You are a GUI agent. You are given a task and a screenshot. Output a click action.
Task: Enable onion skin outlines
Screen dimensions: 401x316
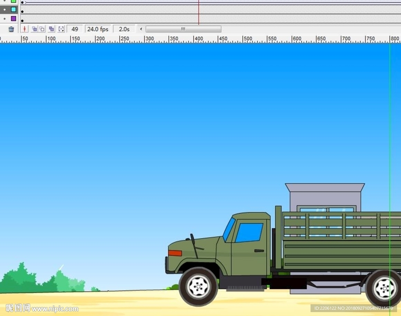click(x=42, y=29)
